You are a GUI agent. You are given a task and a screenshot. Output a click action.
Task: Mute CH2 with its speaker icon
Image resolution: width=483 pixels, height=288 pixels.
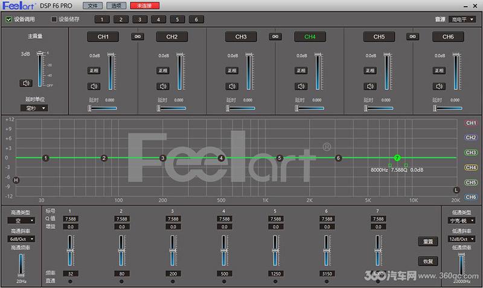163,86
